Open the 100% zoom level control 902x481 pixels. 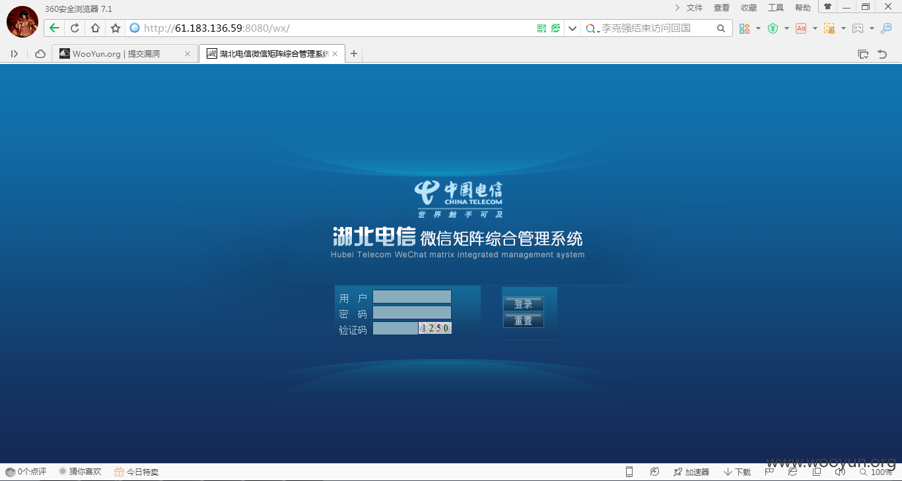coord(876,472)
